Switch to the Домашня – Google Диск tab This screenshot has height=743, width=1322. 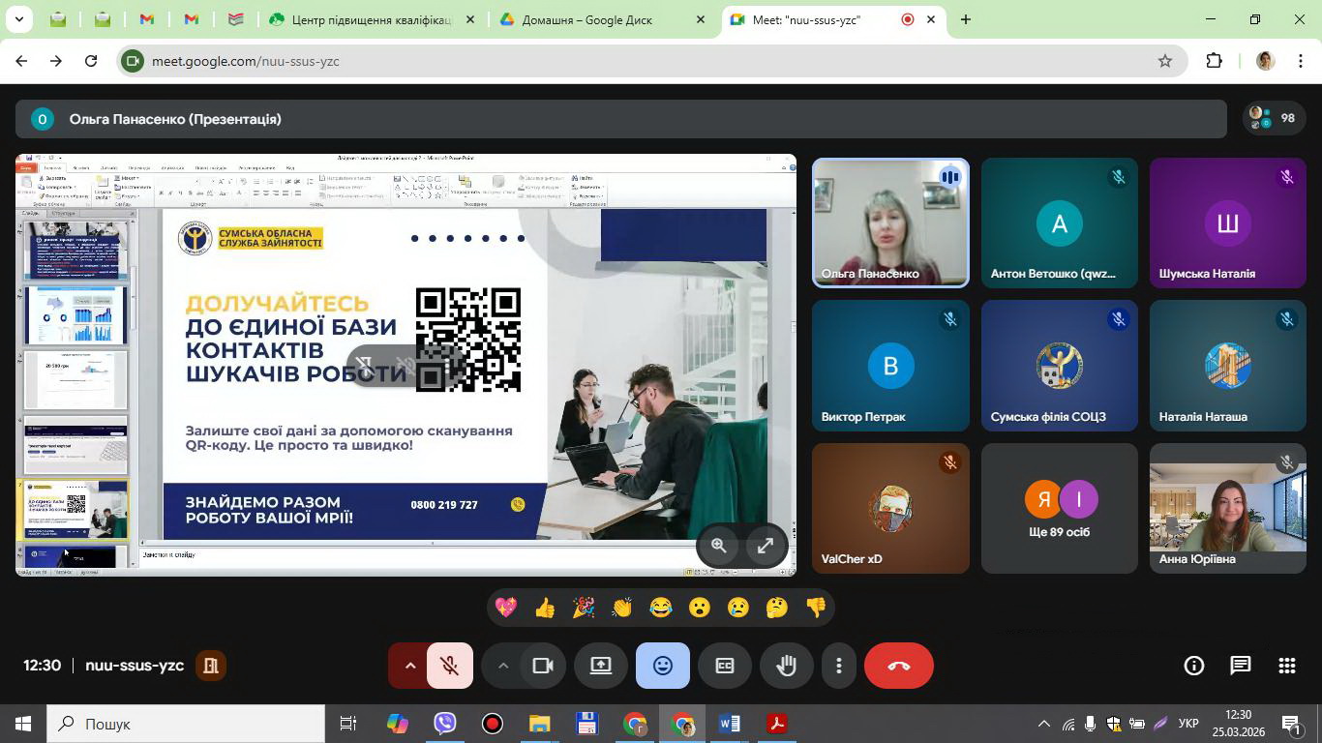click(588, 19)
